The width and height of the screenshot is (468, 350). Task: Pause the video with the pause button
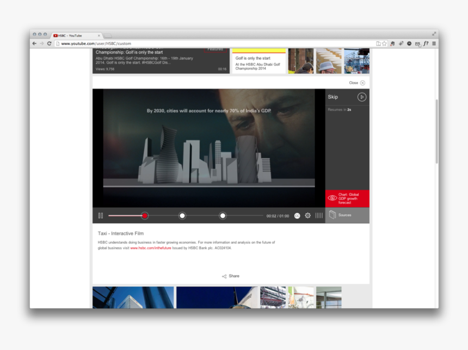[x=101, y=216]
